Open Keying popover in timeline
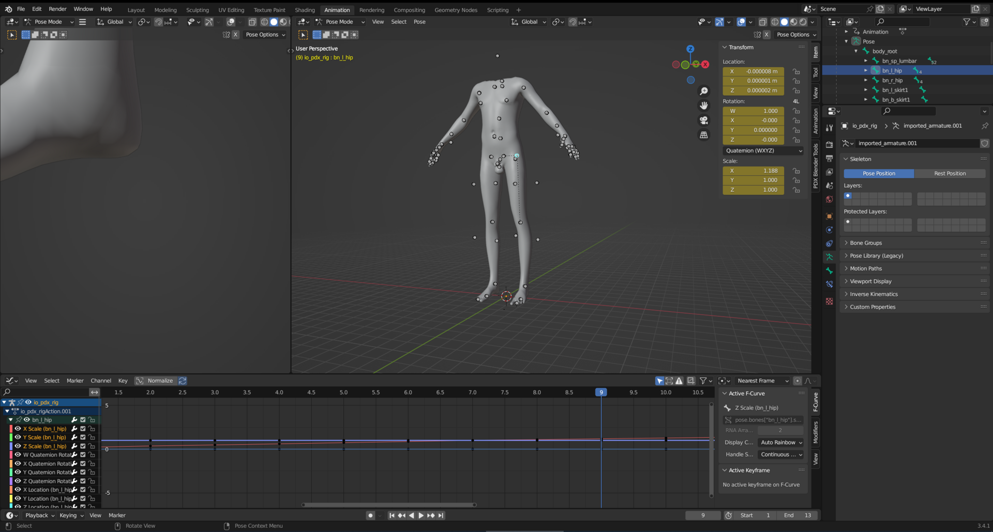 coord(71,515)
